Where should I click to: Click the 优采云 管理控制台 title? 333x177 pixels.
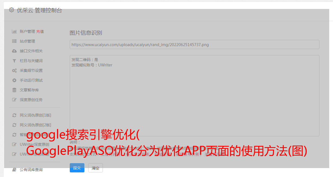pos(39,10)
